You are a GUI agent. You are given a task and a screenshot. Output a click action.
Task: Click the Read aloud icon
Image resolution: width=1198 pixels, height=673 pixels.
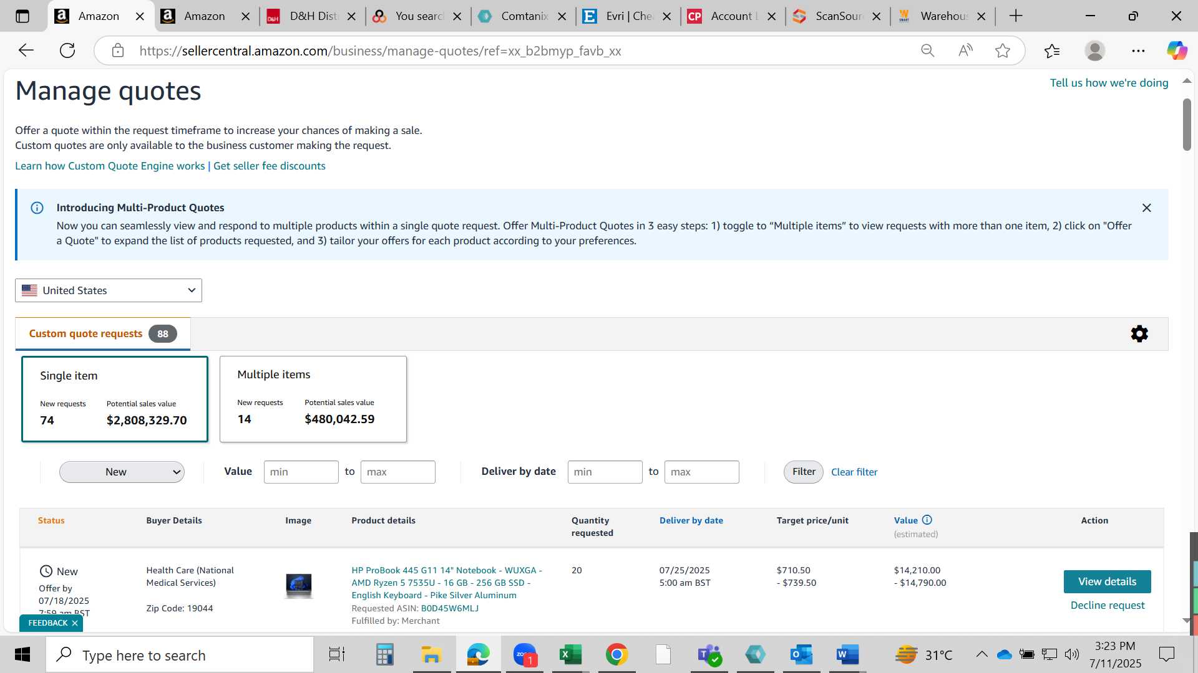(x=965, y=50)
